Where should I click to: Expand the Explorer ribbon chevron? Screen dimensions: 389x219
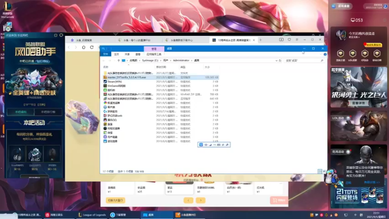tap(321, 54)
